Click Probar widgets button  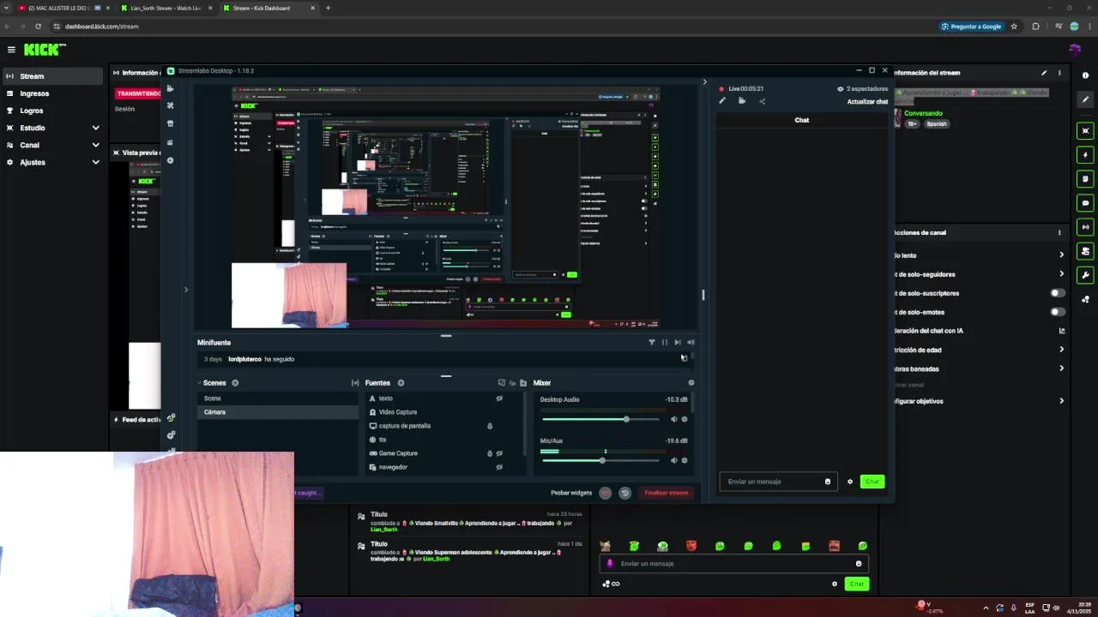point(571,493)
